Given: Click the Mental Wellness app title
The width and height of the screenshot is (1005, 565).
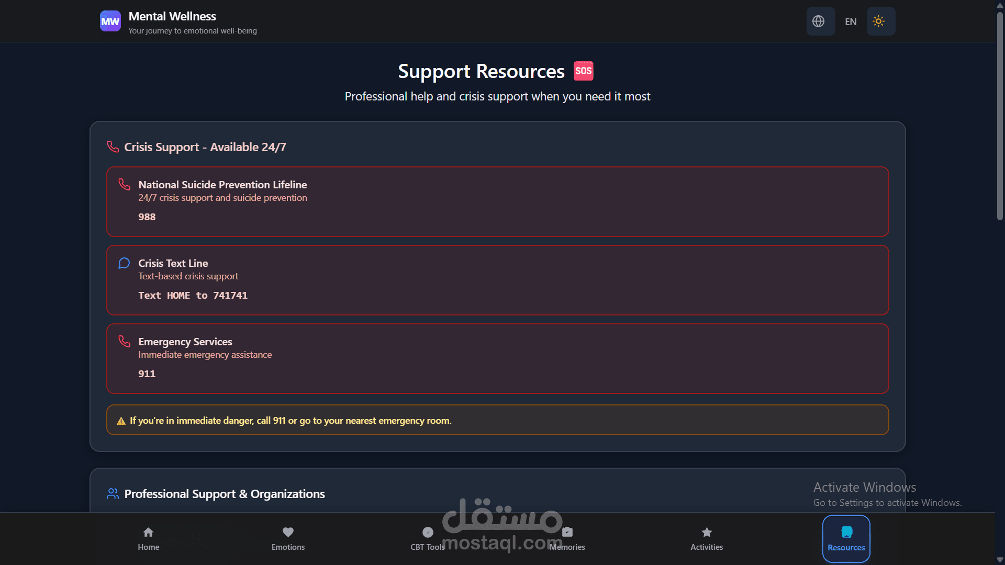Looking at the screenshot, I should (x=172, y=16).
